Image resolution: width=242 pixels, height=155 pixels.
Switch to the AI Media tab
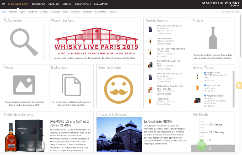click(x=44, y=12)
